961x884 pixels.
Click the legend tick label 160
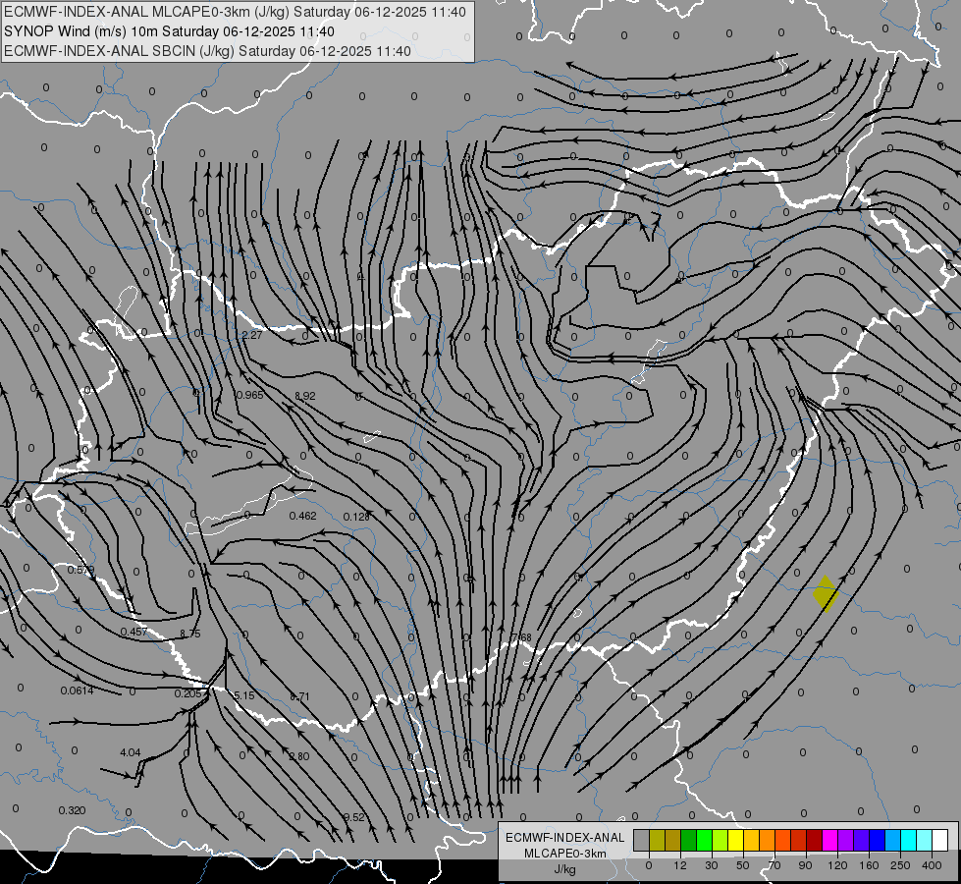click(869, 865)
